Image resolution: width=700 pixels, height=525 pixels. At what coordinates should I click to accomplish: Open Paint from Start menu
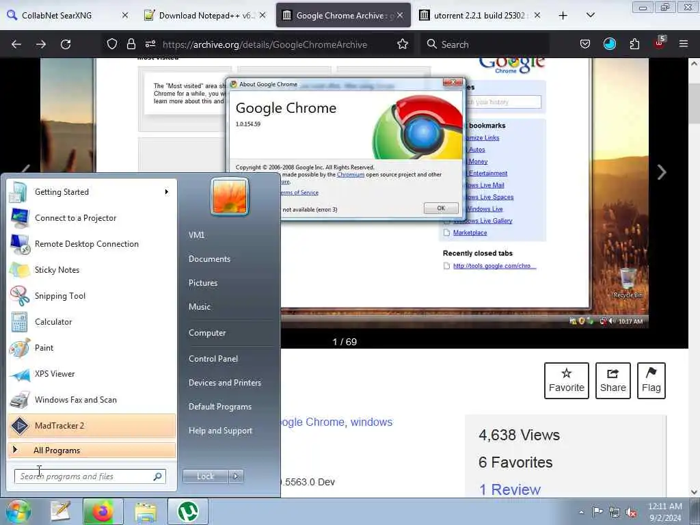92,348
